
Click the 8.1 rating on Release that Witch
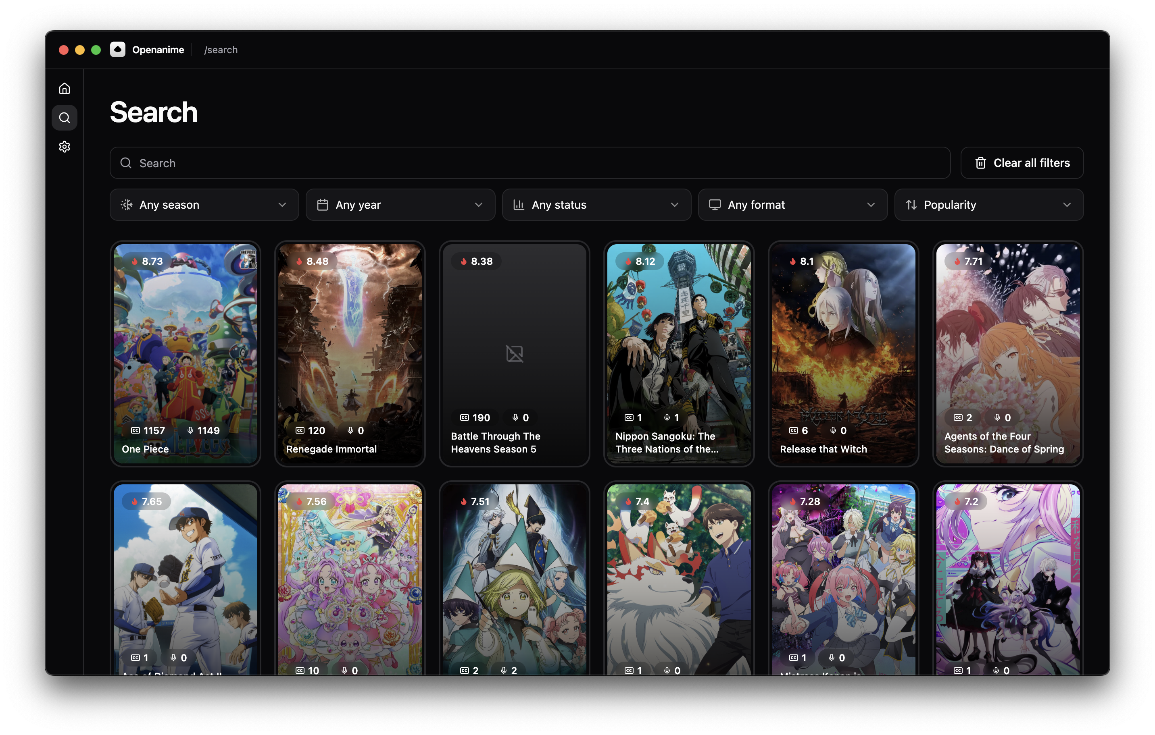tap(801, 261)
